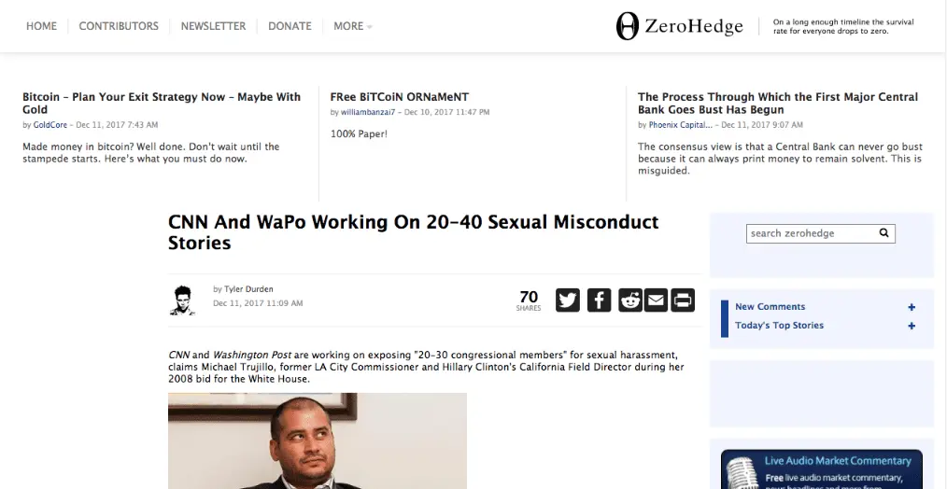Image resolution: width=947 pixels, height=489 pixels.
Task: Print the article using printer icon
Action: coord(683,300)
